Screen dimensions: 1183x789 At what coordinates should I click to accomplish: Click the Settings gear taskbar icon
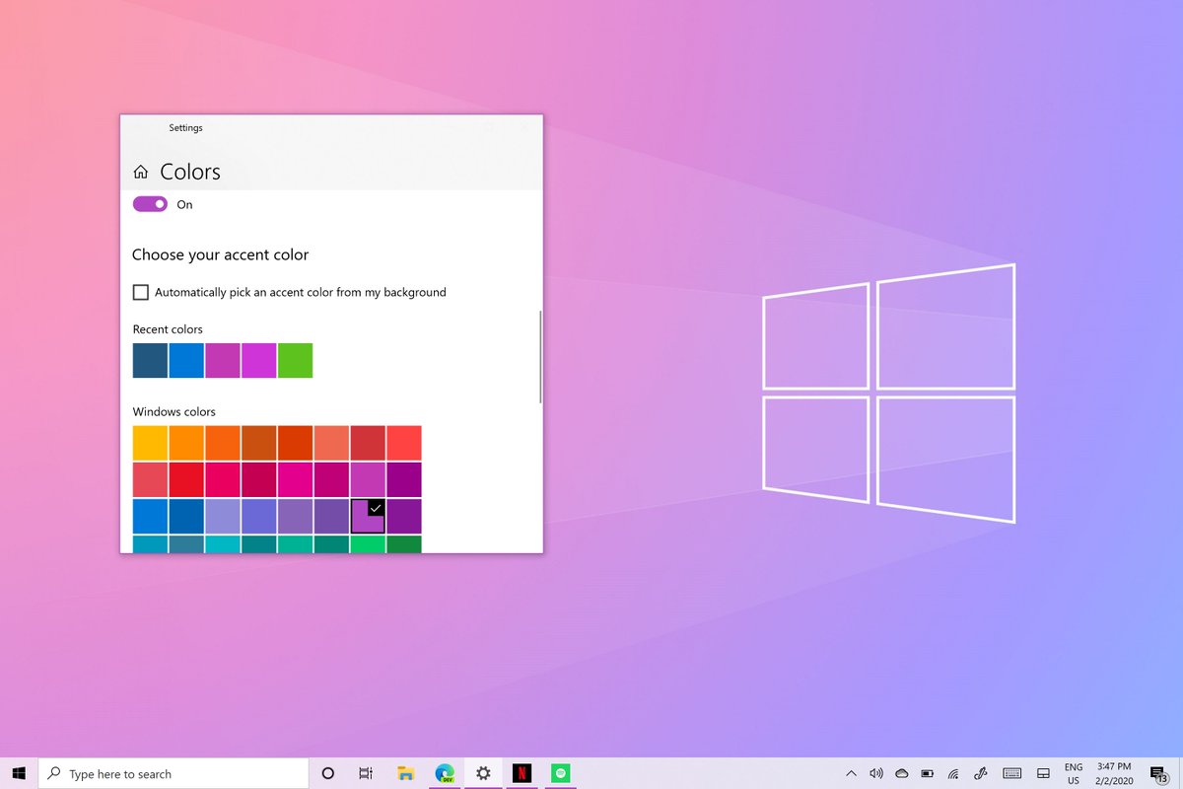coord(483,773)
